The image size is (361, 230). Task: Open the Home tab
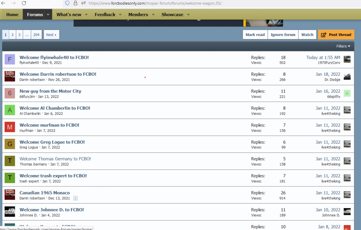(x=12, y=14)
